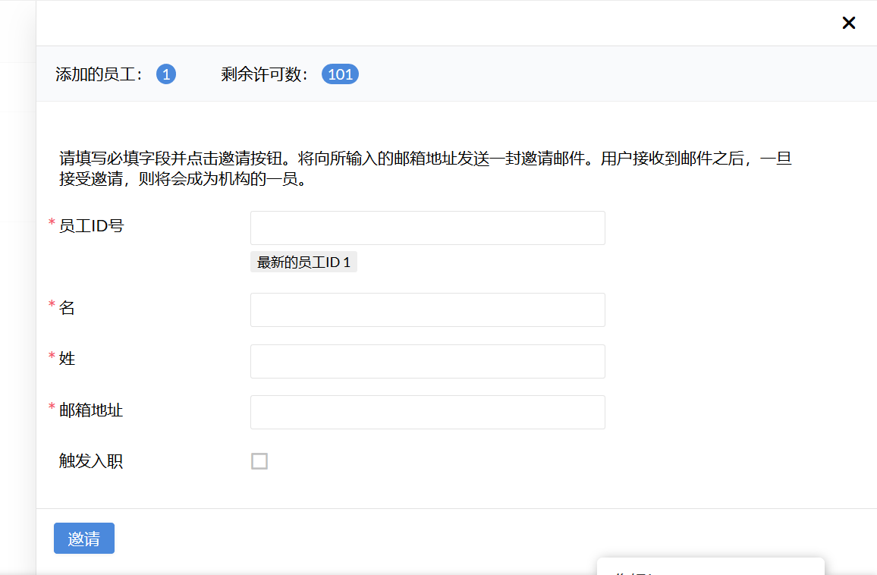Click the 触发入职 label text
The height and width of the screenshot is (575, 877).
(x=91, y=461)
